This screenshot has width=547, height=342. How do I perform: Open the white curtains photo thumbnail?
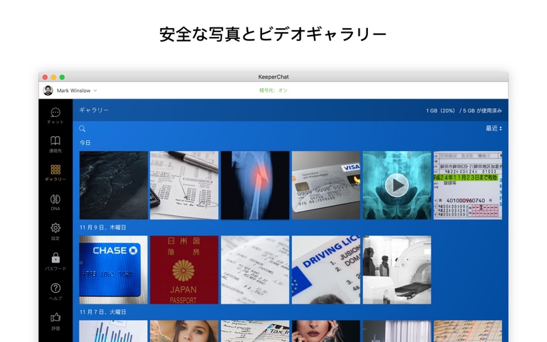pyautogui.click(x=397, y=331)
